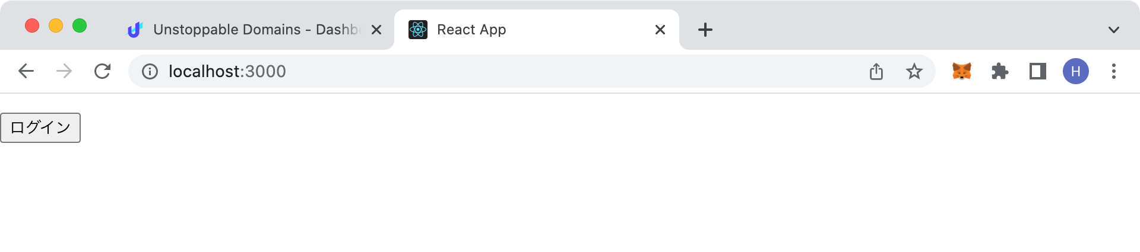Toggle the browser side panel

[x=1038, y=71]
